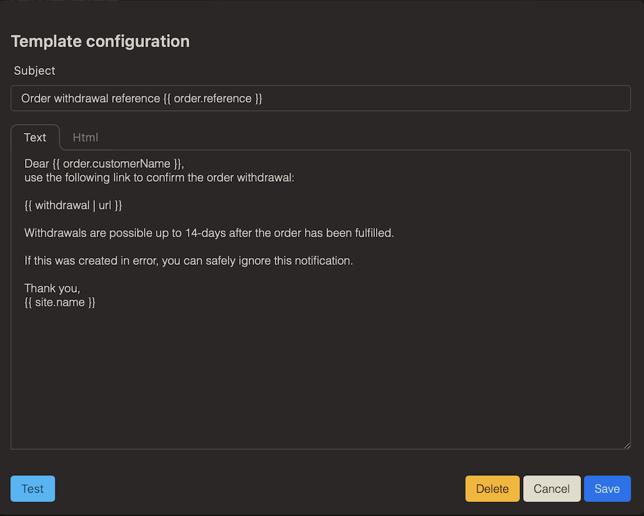Click the Subject input field

pyautogui.click(x=320, y=98)
